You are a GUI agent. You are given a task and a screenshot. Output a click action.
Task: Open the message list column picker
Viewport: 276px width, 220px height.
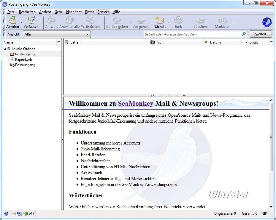tap(271, 42)
